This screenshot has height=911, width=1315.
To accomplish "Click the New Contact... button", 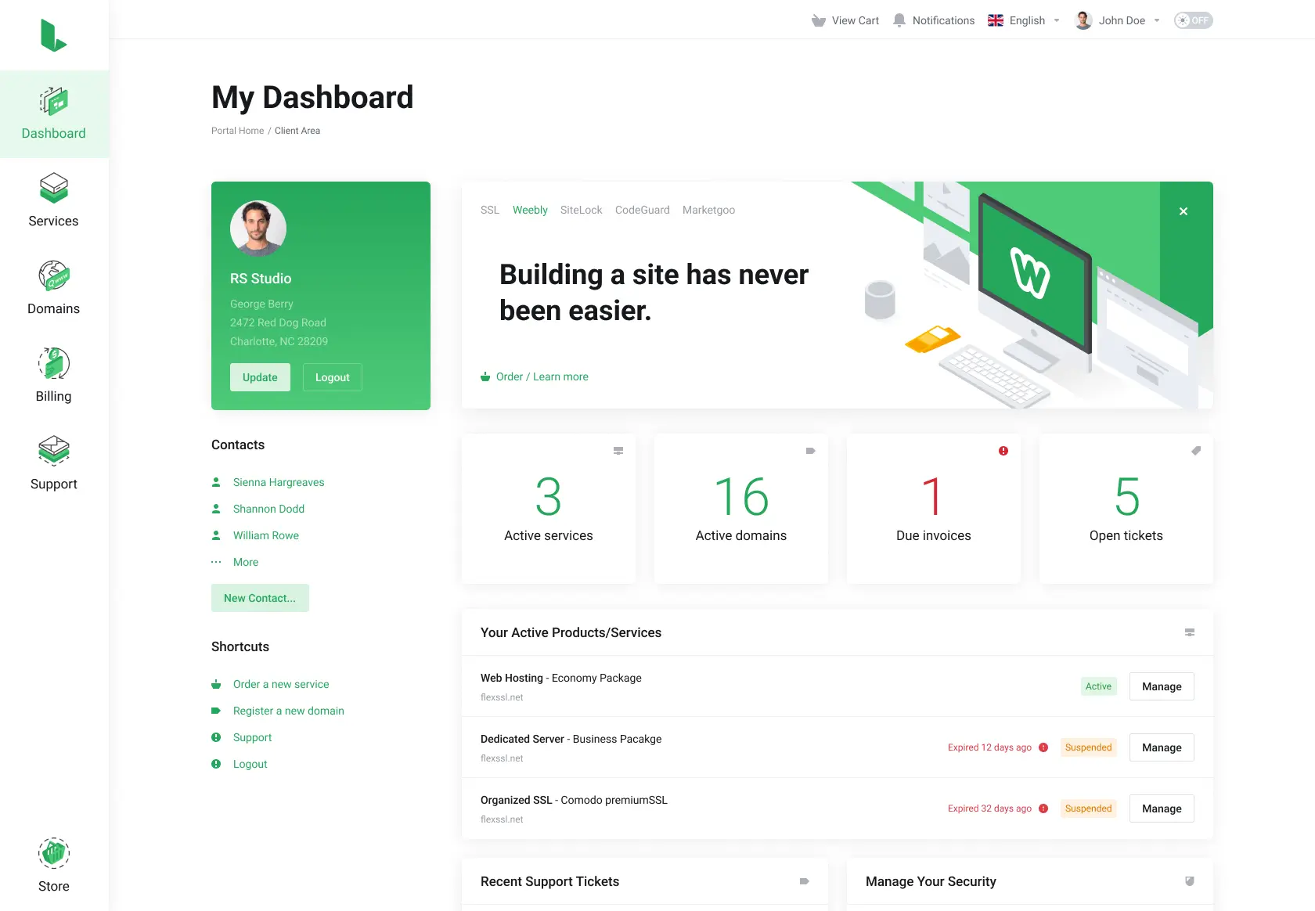I will pos(260,598).
